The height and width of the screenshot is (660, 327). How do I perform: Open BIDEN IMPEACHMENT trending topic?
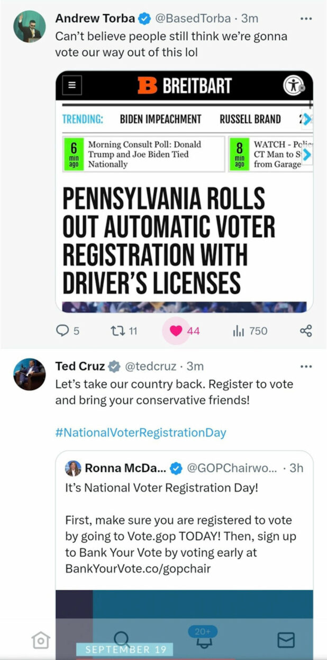(x=160, y=119)
